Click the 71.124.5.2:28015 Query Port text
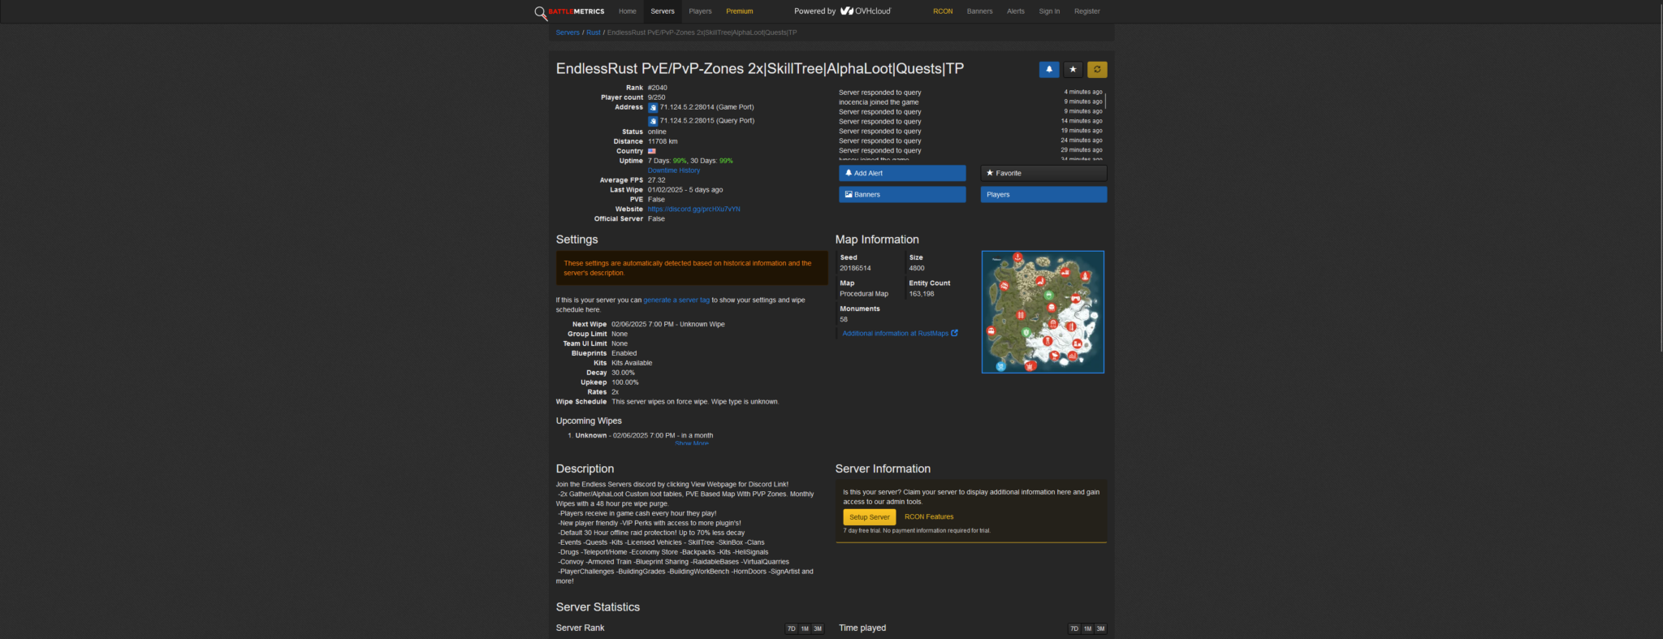The width and height of the screenshot is (1663, 639). pos(707,121)
